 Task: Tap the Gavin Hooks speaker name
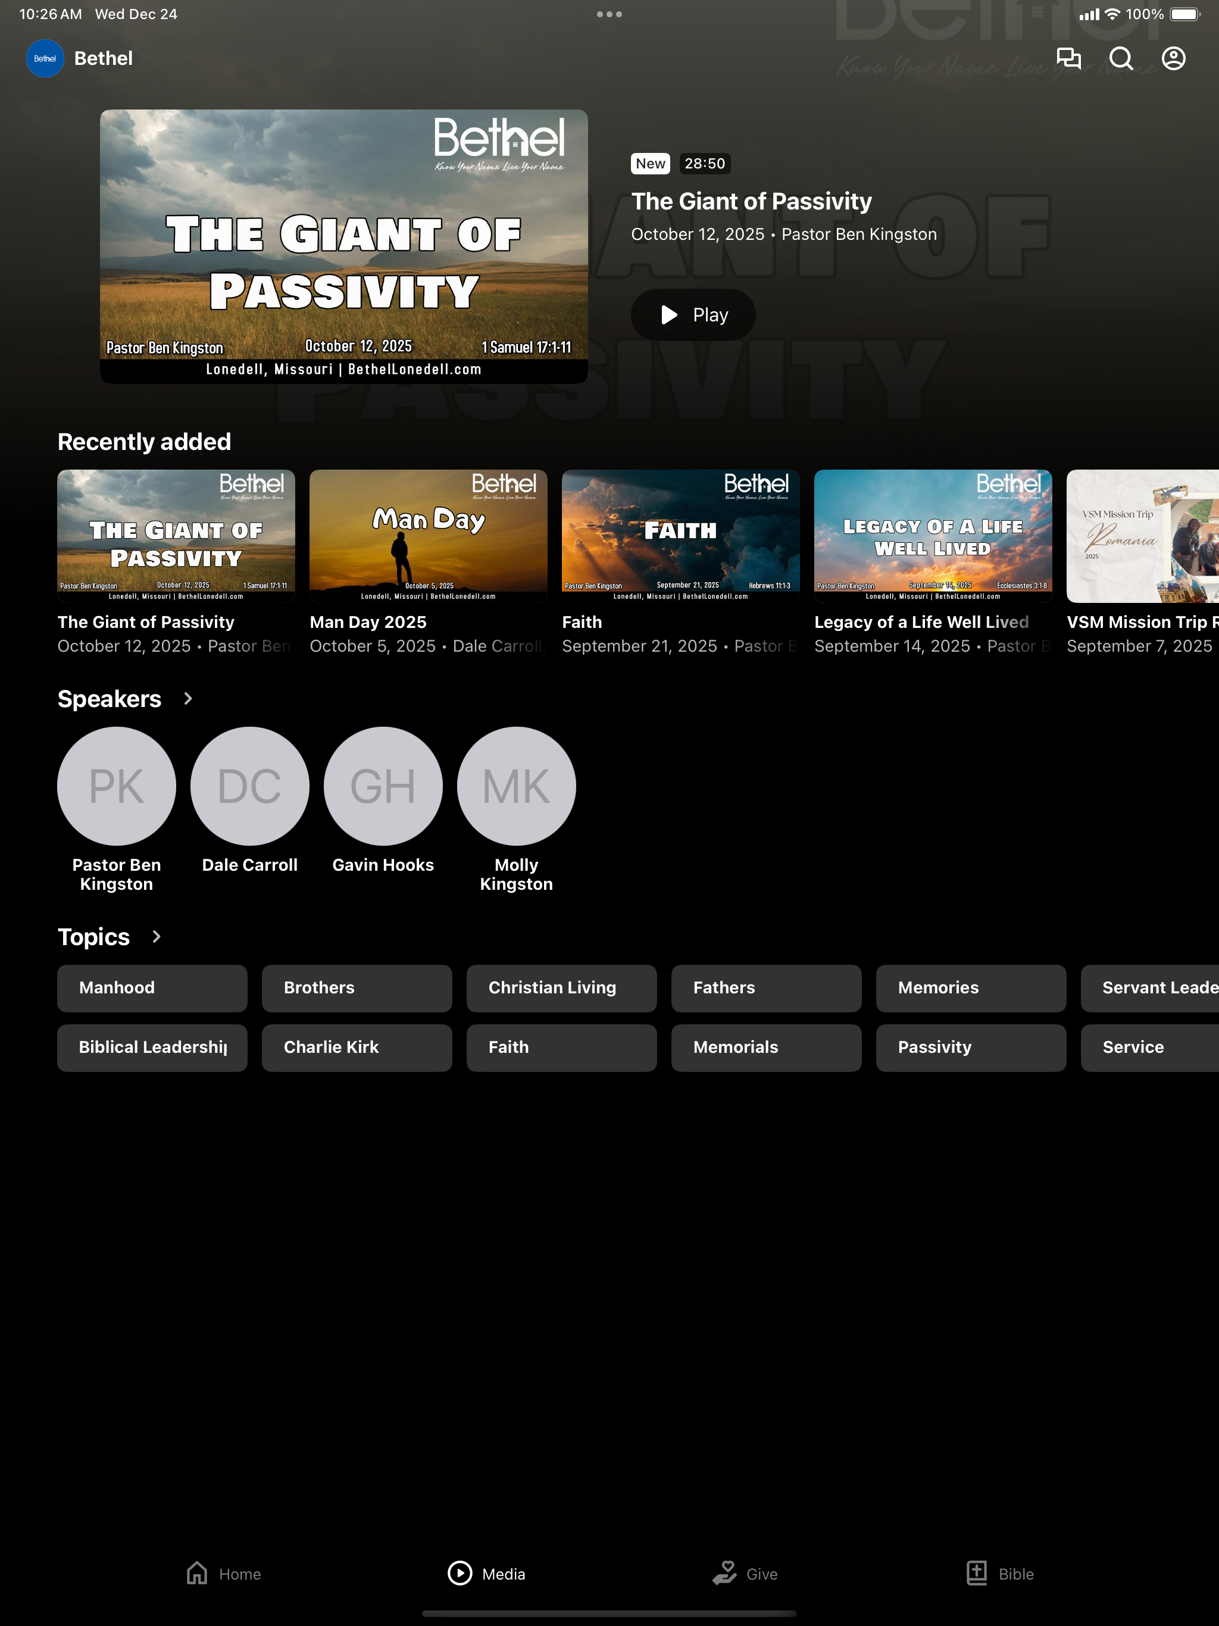click(x=383, y=864)
